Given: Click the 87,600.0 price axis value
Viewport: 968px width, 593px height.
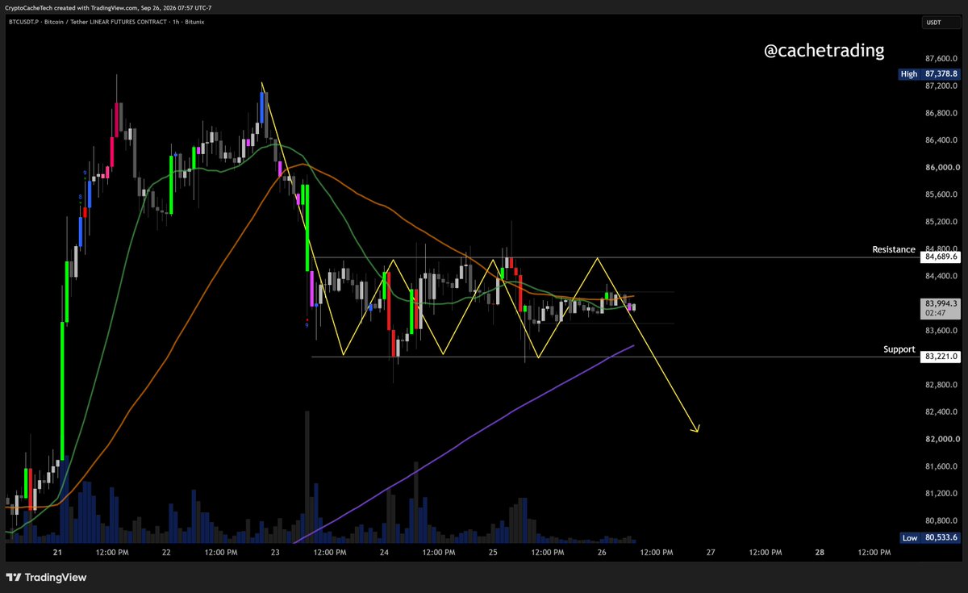Looking at the screenshot, I should tap(941, 58).
